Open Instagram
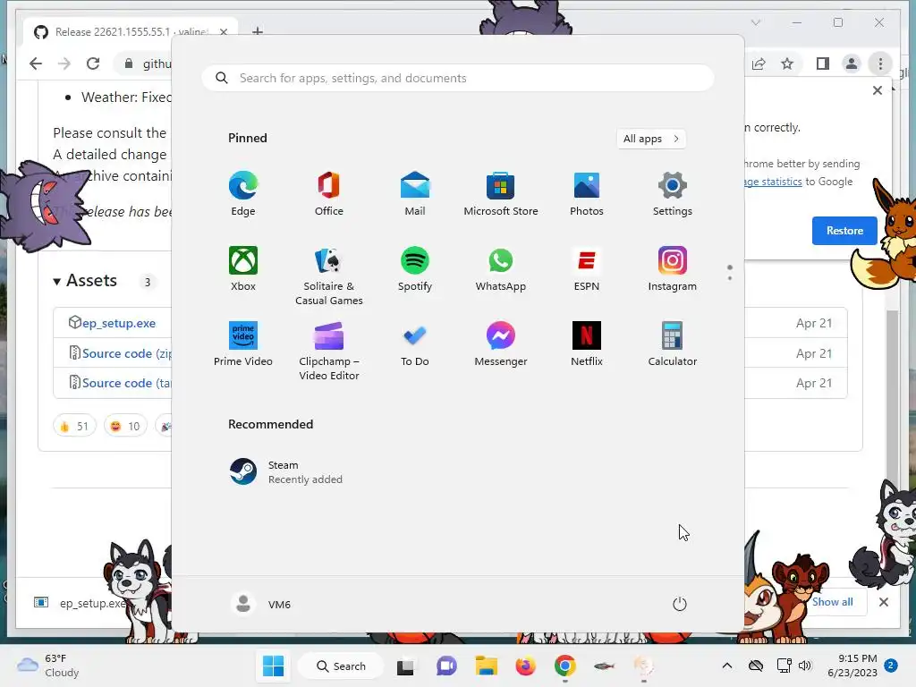916x687 pixels. coord(673,268)
